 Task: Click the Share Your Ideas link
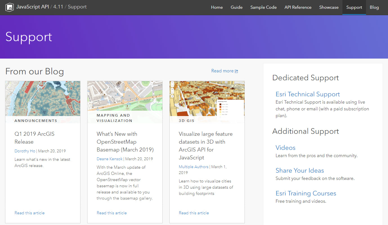pos(300,171)
